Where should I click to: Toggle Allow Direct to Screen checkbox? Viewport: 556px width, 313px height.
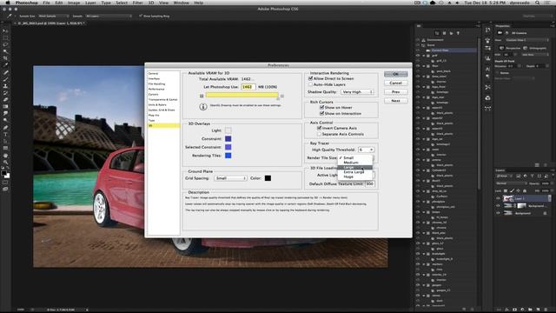point(311,78)
